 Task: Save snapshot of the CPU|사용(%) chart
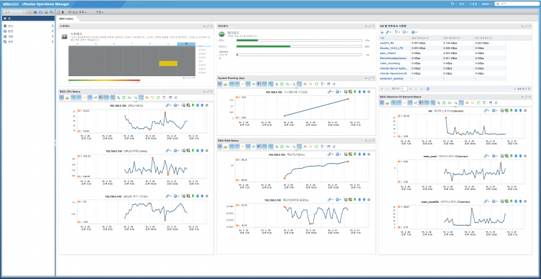tap(184, 105)
